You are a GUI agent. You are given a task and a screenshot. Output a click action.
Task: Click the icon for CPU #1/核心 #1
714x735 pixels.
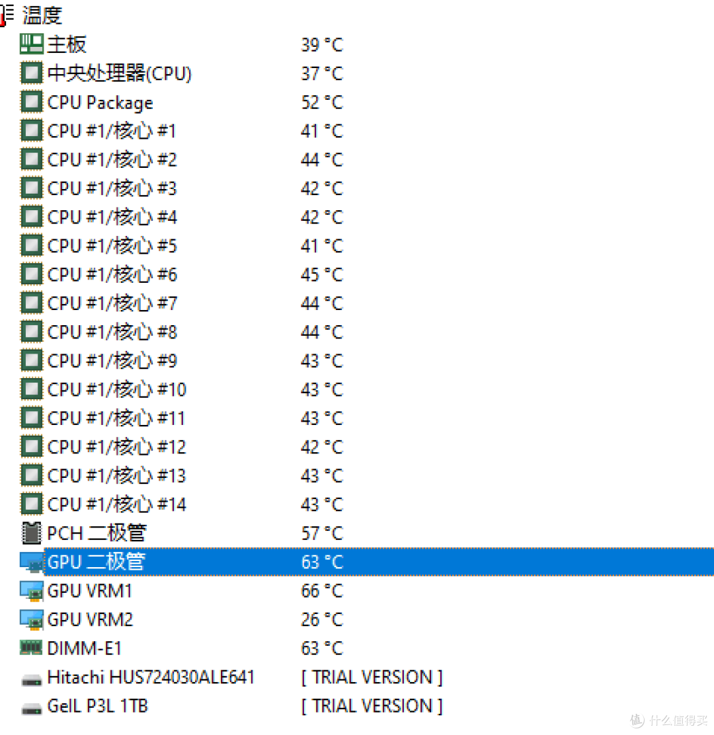[32, 131]
